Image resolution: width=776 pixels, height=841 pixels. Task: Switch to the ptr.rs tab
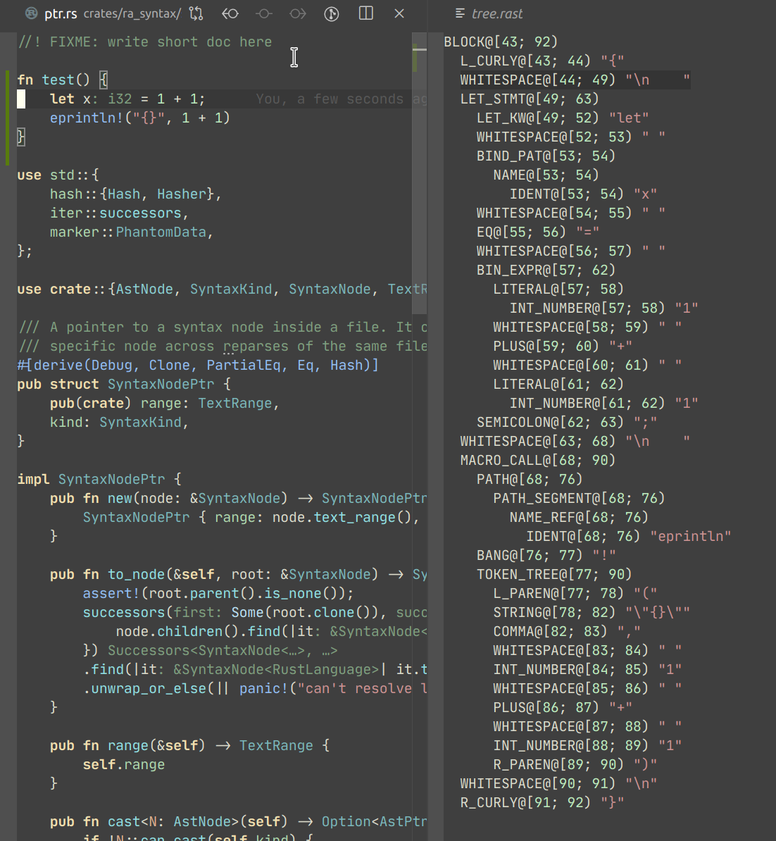[61, 13]
